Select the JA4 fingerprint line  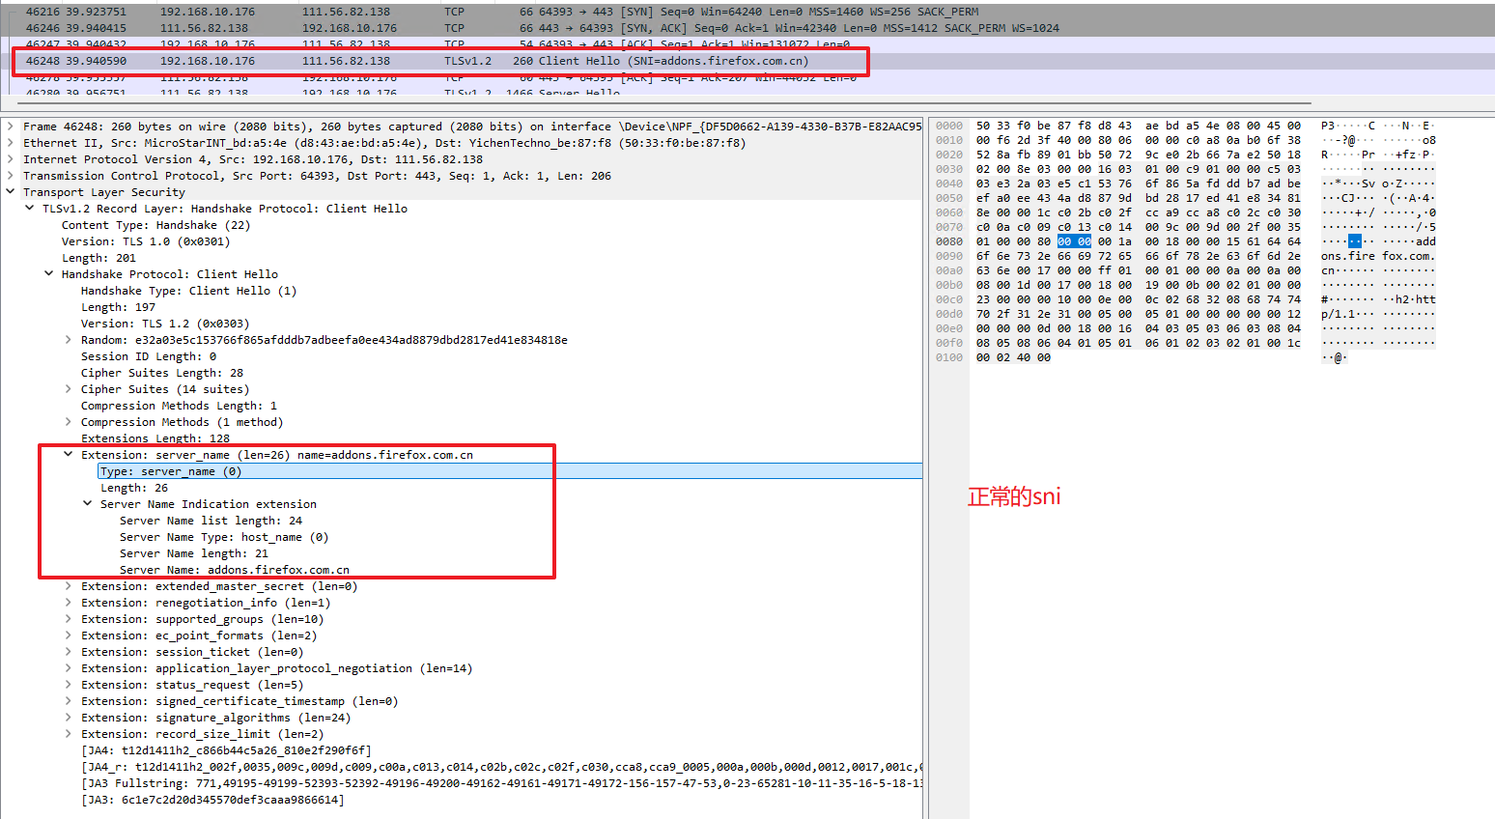226,750
